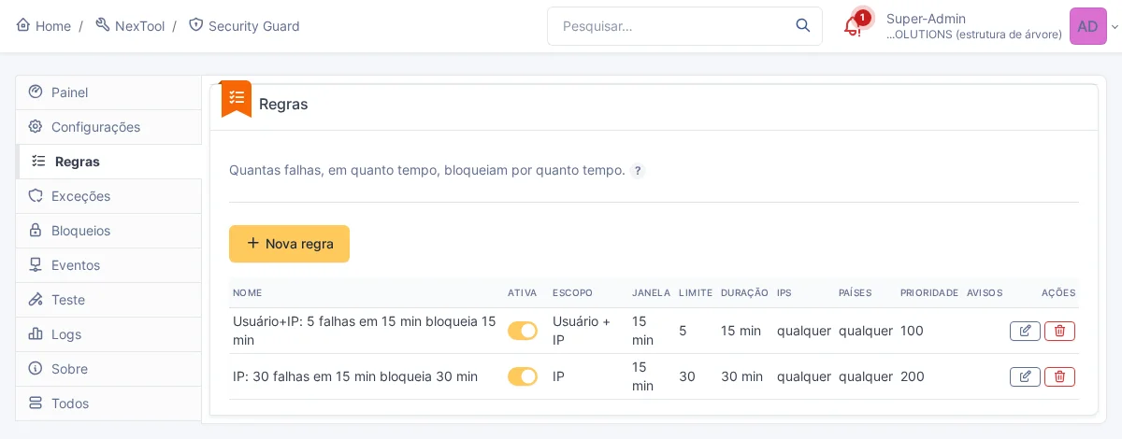Click the Painel gauge icon
The image size is (1122, 439).
pos(36,92)
